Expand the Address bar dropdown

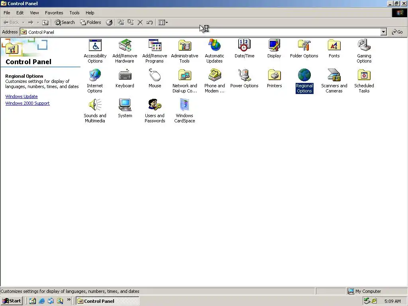click(x=383, y=32)
